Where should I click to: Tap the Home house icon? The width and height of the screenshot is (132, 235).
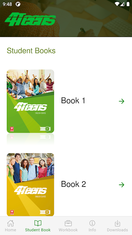11,223
